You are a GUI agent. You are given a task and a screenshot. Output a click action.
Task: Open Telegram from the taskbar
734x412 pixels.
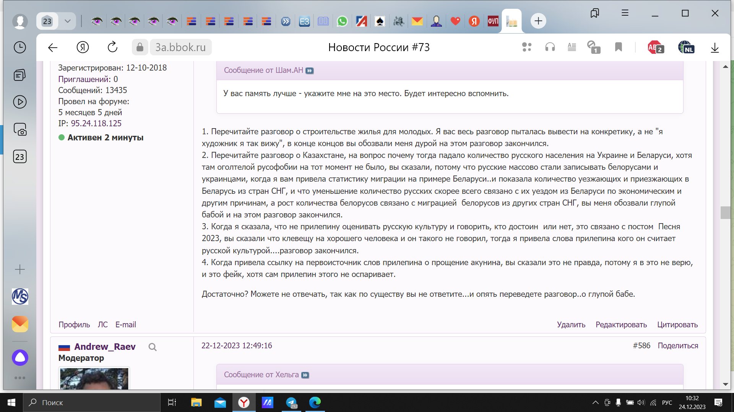click(x=292, y=402)
